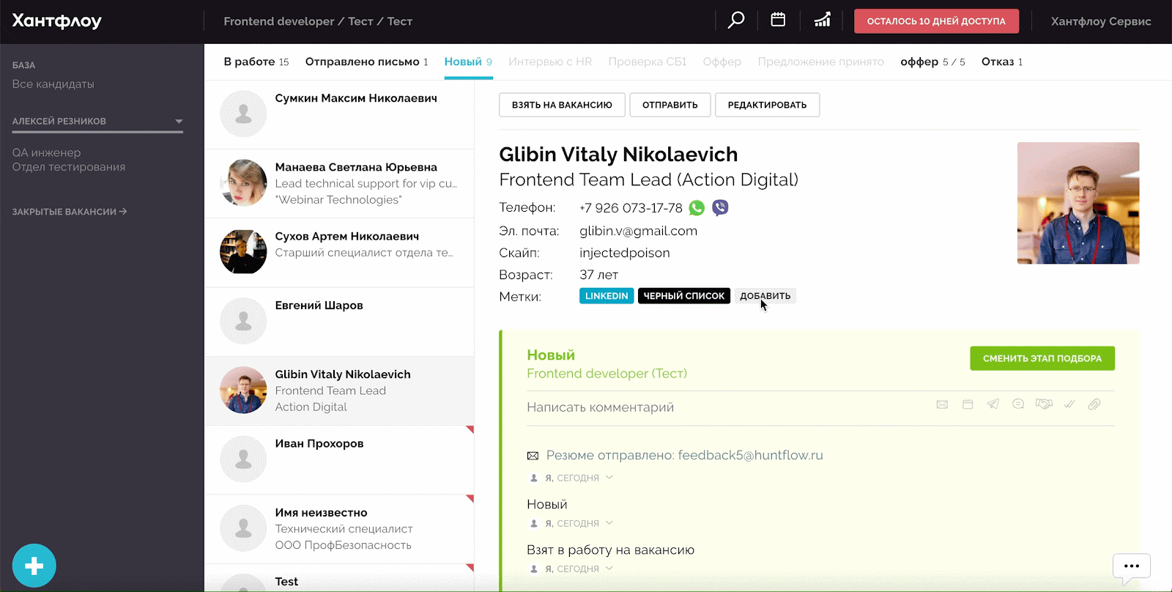Click the speech bubble icon in comment toolbar
Viewport: 1172px width, 592px height.
click(x=1018, y=404)
